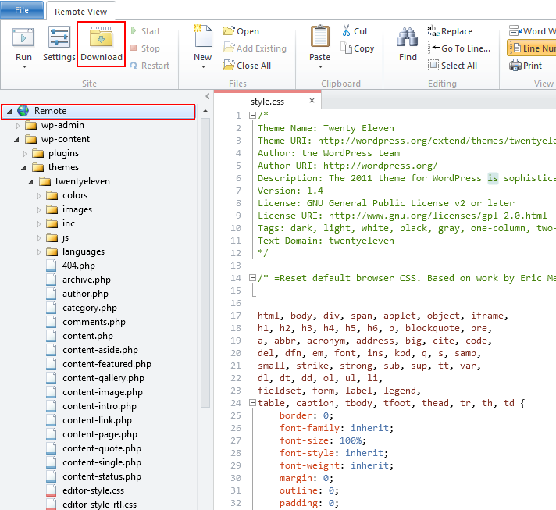This screenshot has height=510, width=556.
Task: Expand the images folder
Action: [x=38, y=210]
